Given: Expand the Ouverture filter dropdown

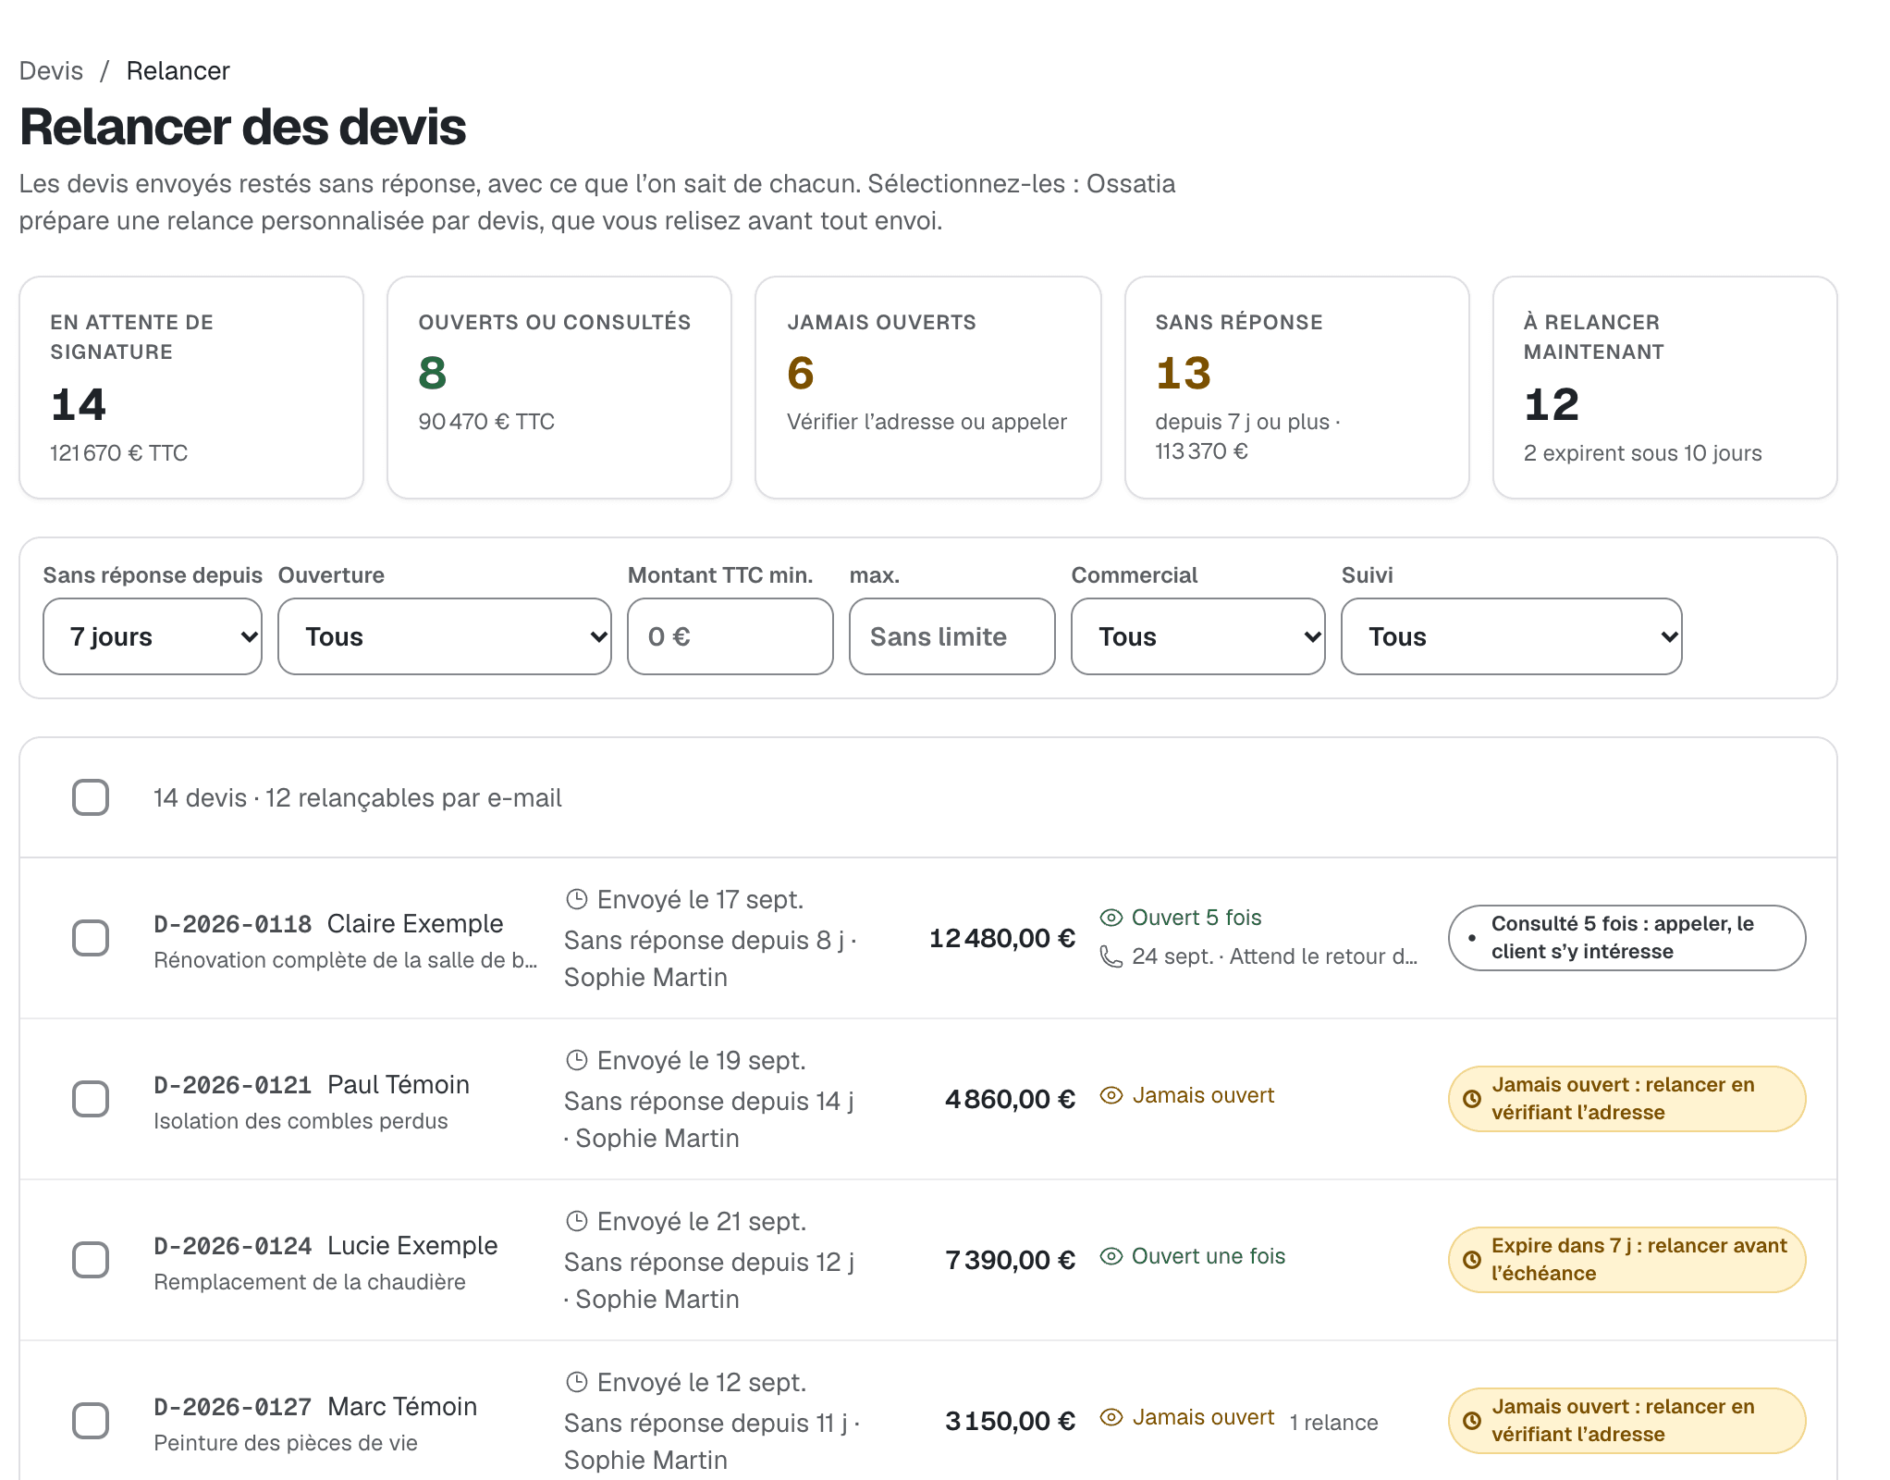Looking at the screenshot, I should coord(445,636).
